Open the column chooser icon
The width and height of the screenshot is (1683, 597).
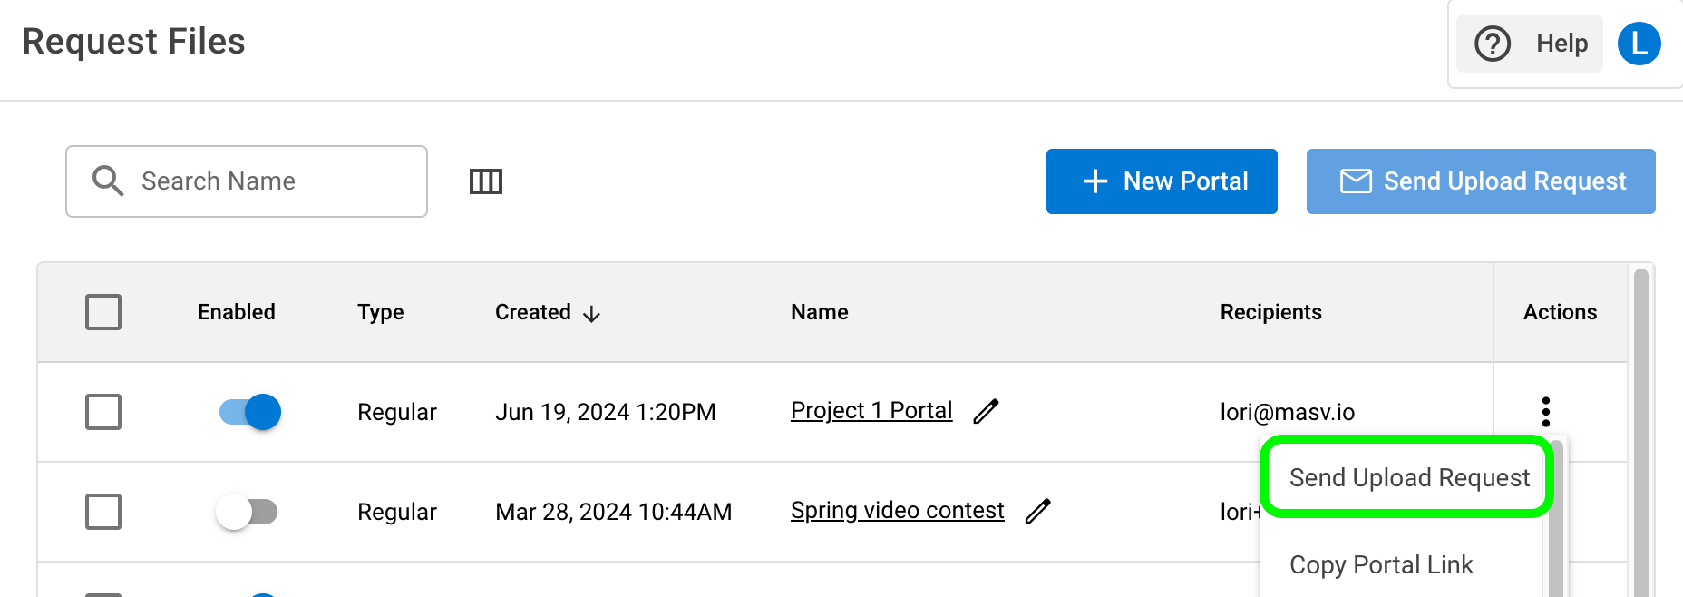click(486, 181)
